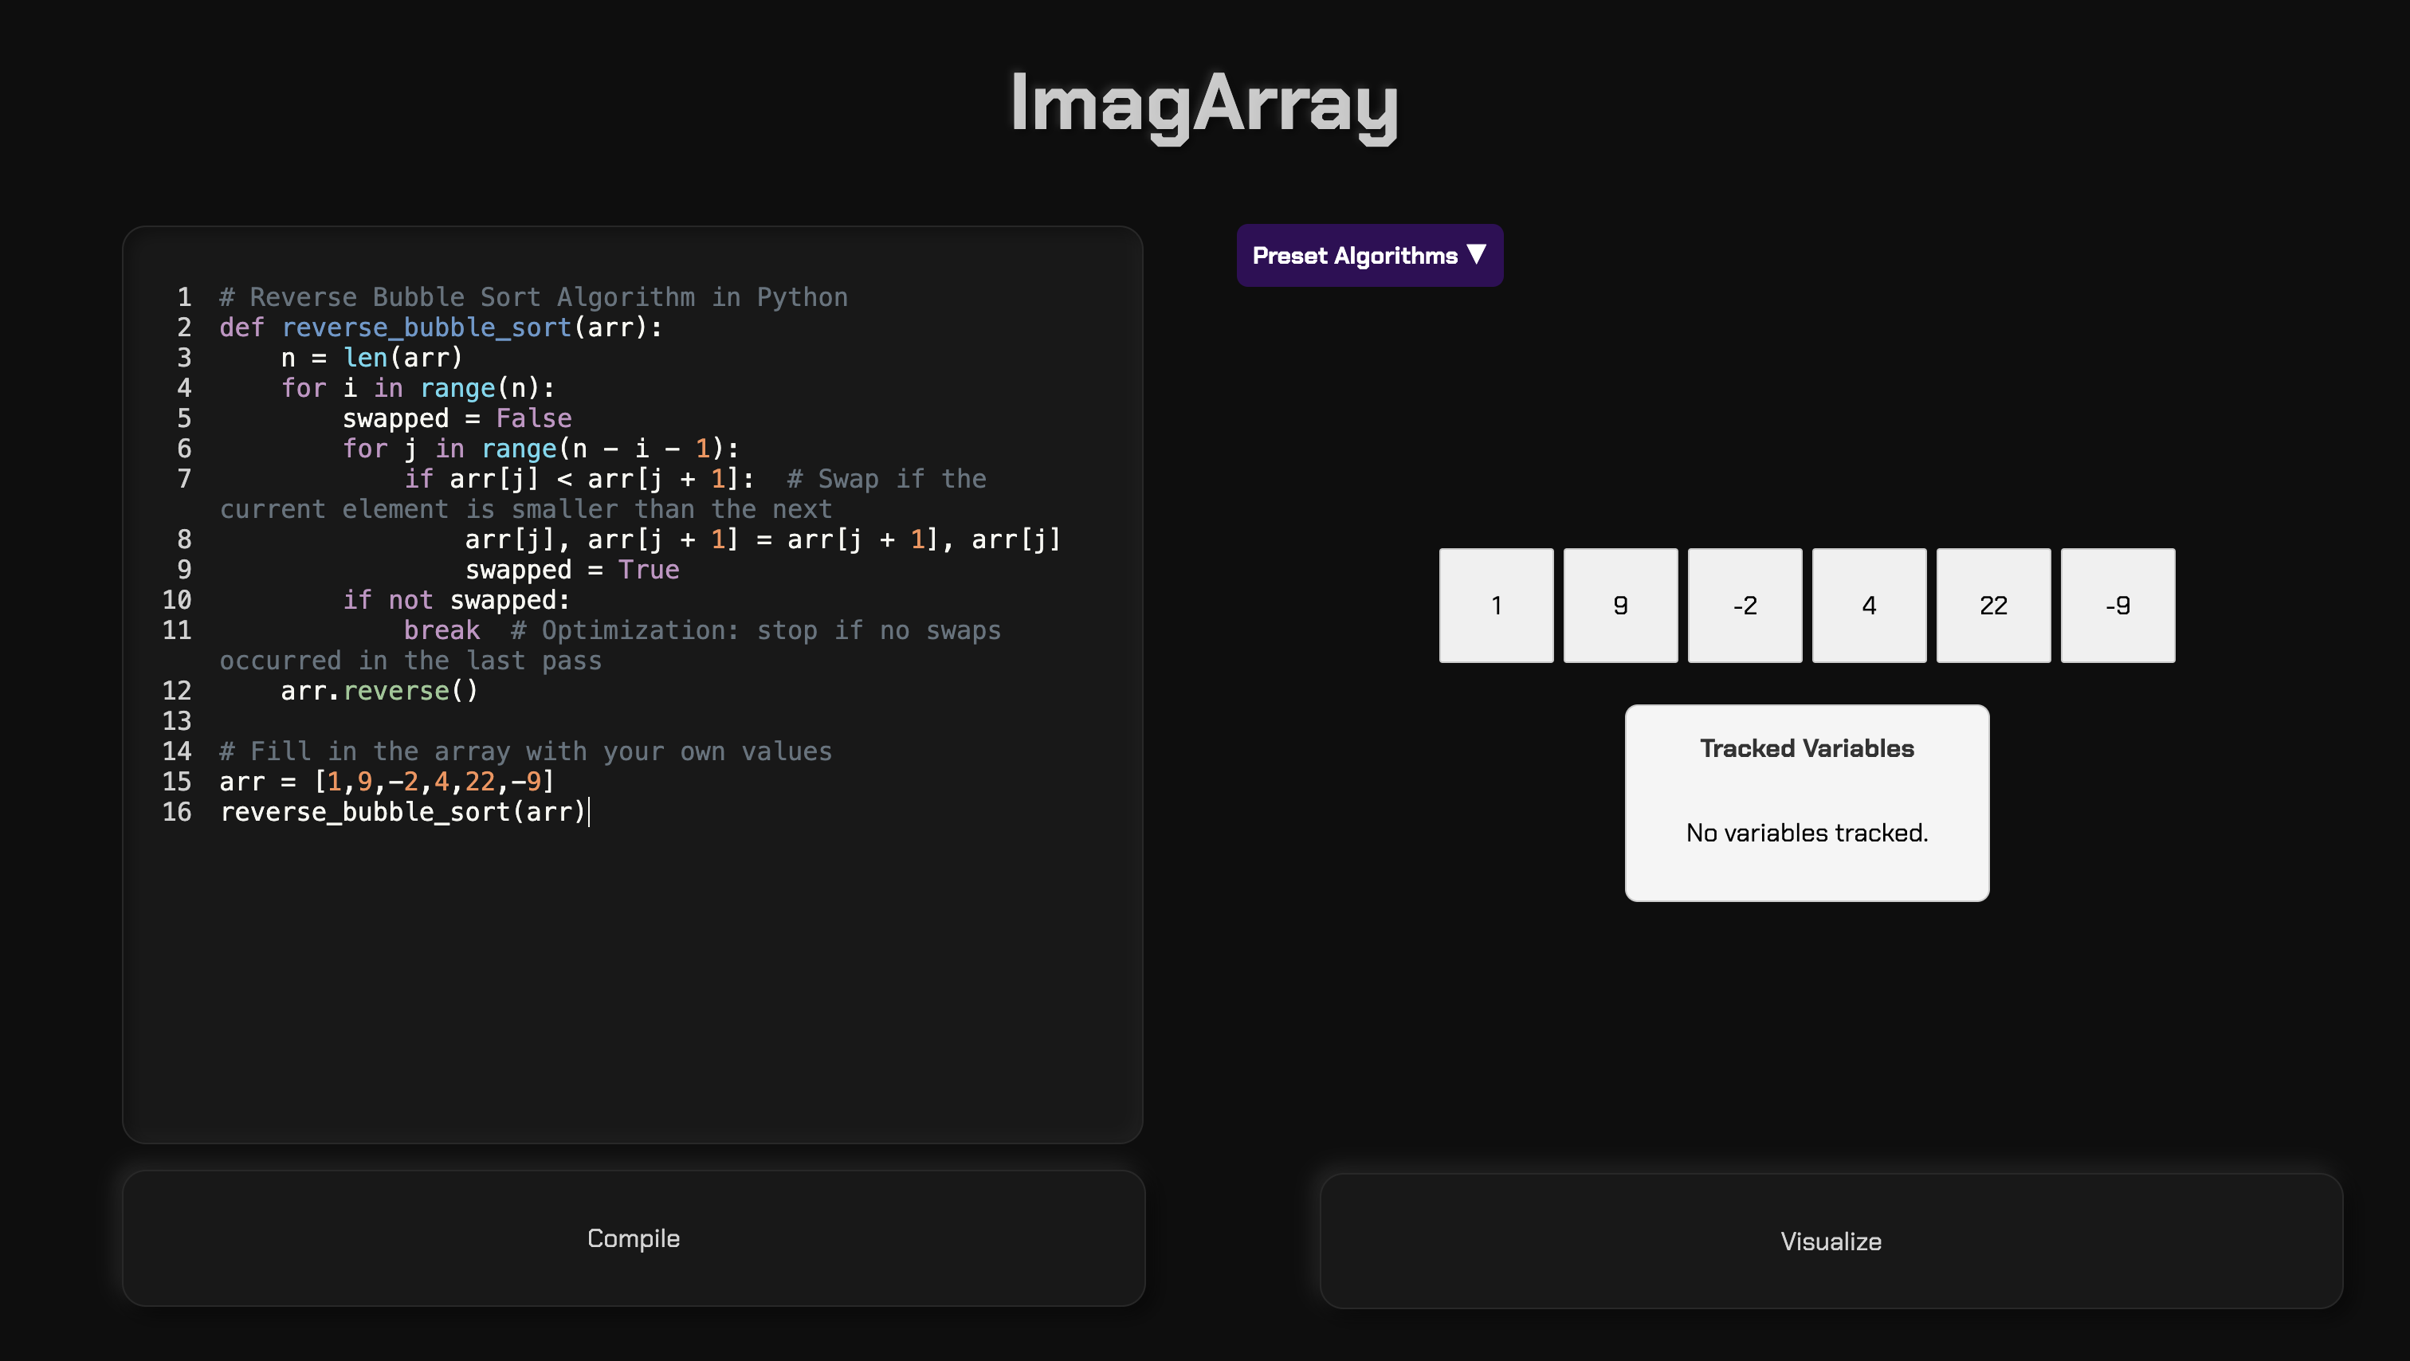The width and height of the screenshot is (2410, 1361).
Task: Click the end of reverse_bubble_sort(arr) call
Action: click(x=587, y=812)
